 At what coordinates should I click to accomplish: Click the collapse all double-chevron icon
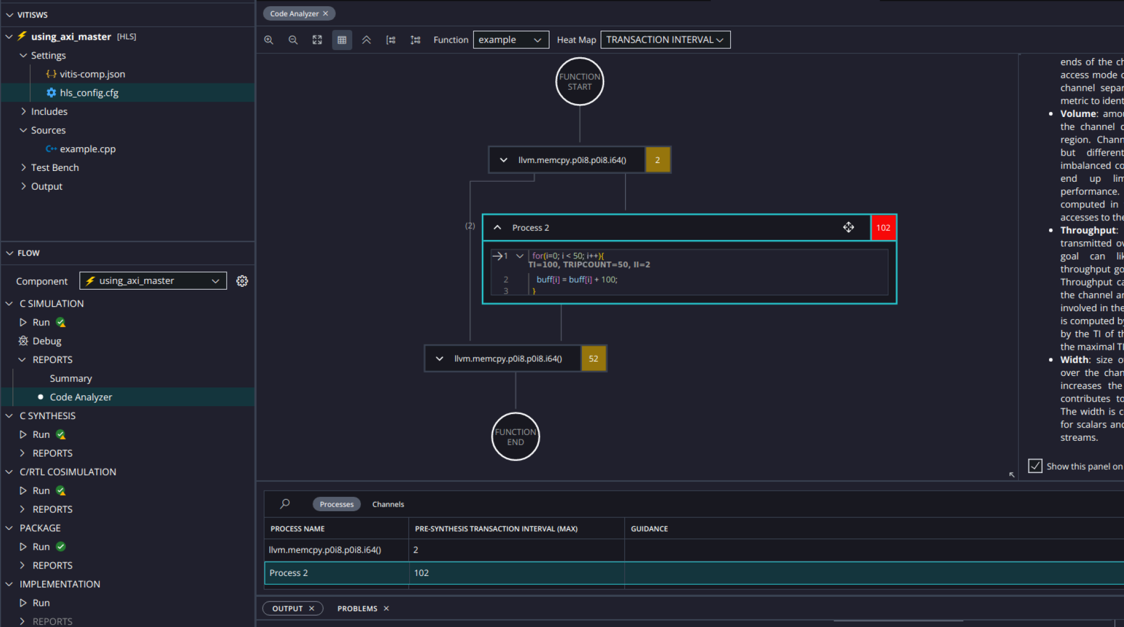pos(367,40)
